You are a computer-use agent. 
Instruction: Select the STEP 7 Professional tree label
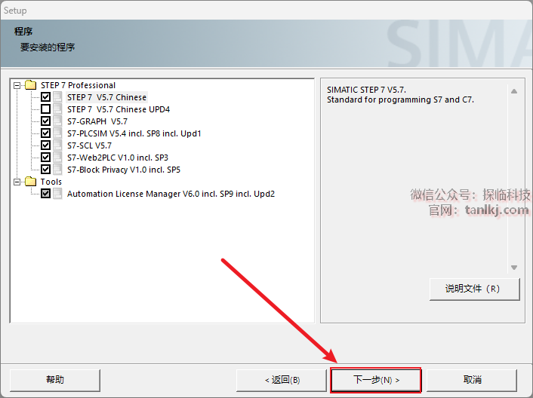[x=78, y=85]
